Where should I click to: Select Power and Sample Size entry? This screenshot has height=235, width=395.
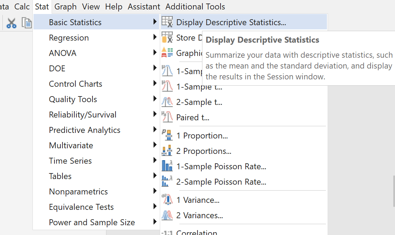click(96, 222)
